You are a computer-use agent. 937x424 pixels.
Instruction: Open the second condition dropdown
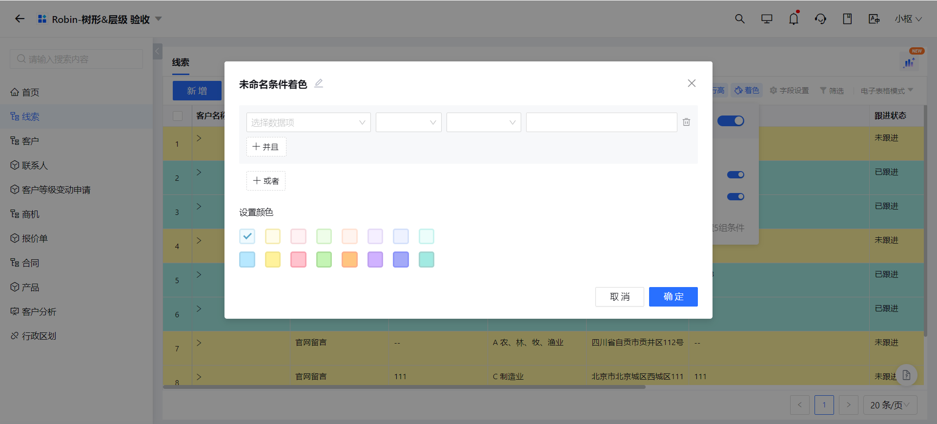pyautogui.click(x=408, y=122)
